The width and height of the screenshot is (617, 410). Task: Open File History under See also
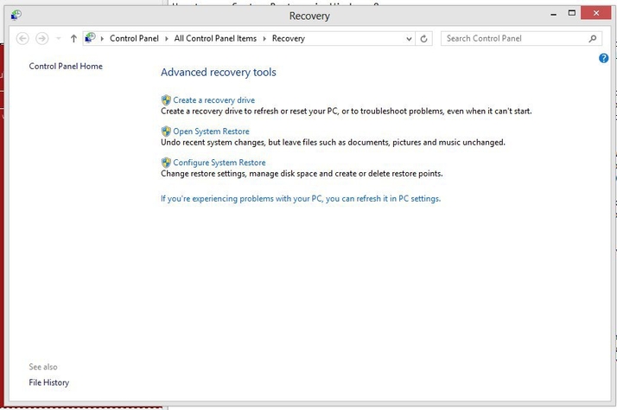click(x=48, y=382)
